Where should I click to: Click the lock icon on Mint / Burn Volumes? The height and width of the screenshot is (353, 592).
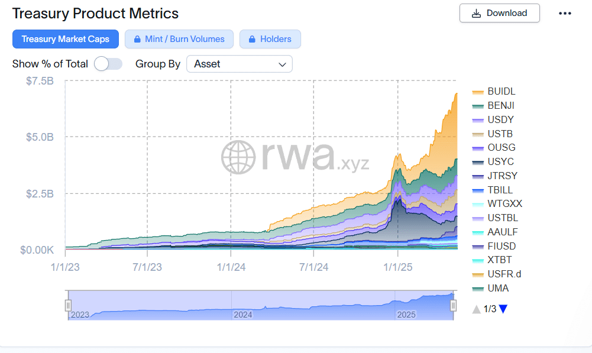pos(136,39)
